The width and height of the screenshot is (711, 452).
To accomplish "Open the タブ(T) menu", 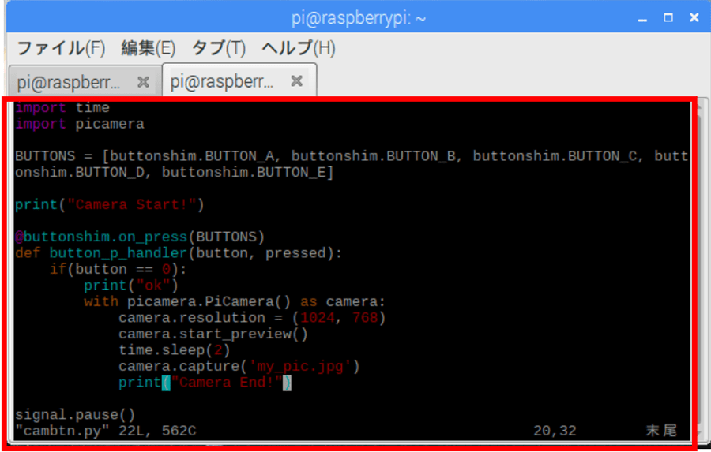I will (x=219, y=48).
